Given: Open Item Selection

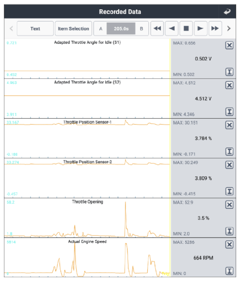Looking at the screenshot, I should 73,29.
